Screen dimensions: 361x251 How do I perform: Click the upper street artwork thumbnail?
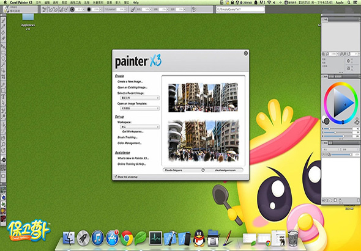(x=203, y=98)
